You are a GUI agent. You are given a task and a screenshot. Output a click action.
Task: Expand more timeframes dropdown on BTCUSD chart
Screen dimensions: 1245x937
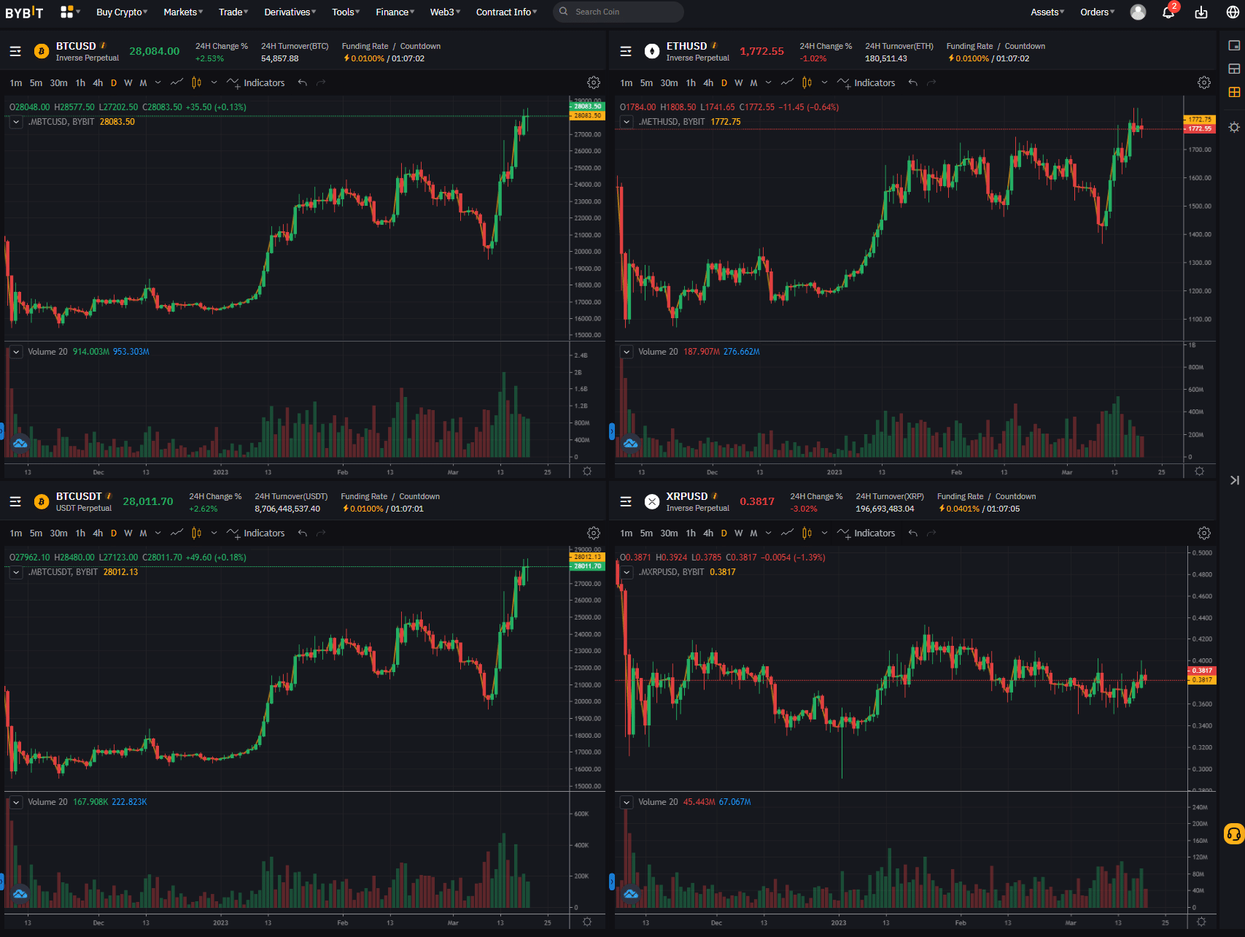pos(158,82)
